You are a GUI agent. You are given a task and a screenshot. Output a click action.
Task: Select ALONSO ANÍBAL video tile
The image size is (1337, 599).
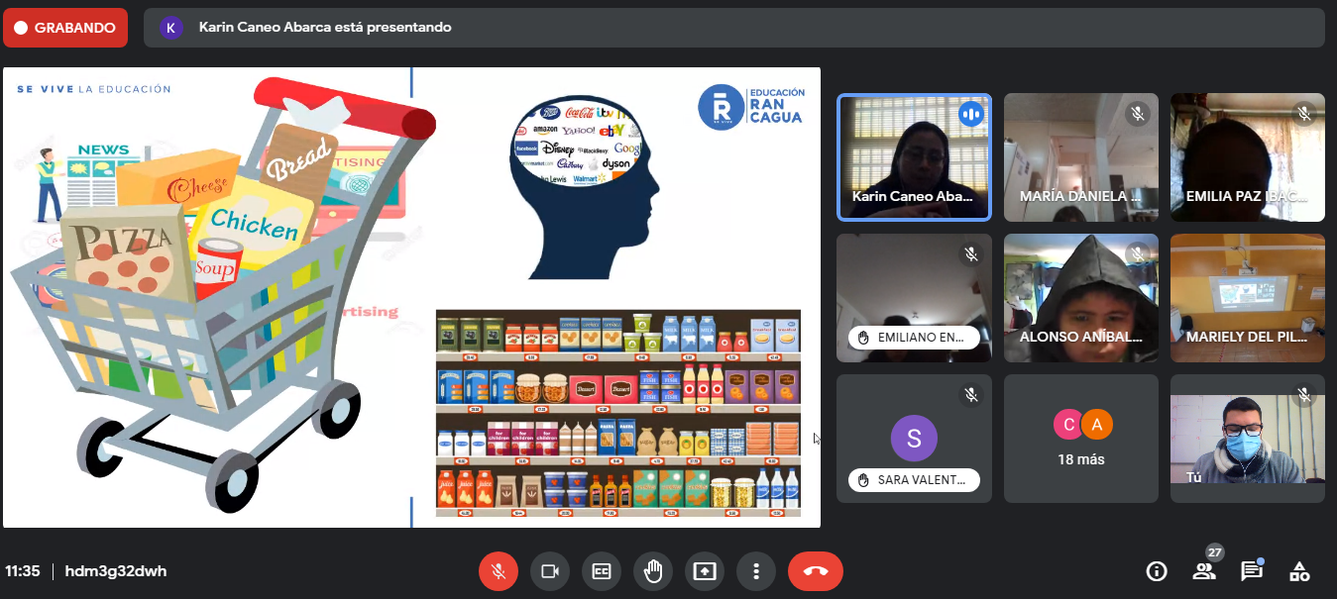click(1080, 298)
